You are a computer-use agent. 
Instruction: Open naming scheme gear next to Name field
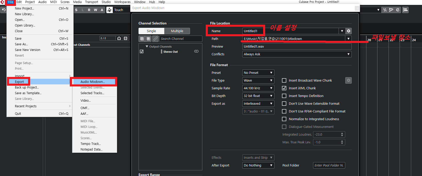(x=349, y=31)
